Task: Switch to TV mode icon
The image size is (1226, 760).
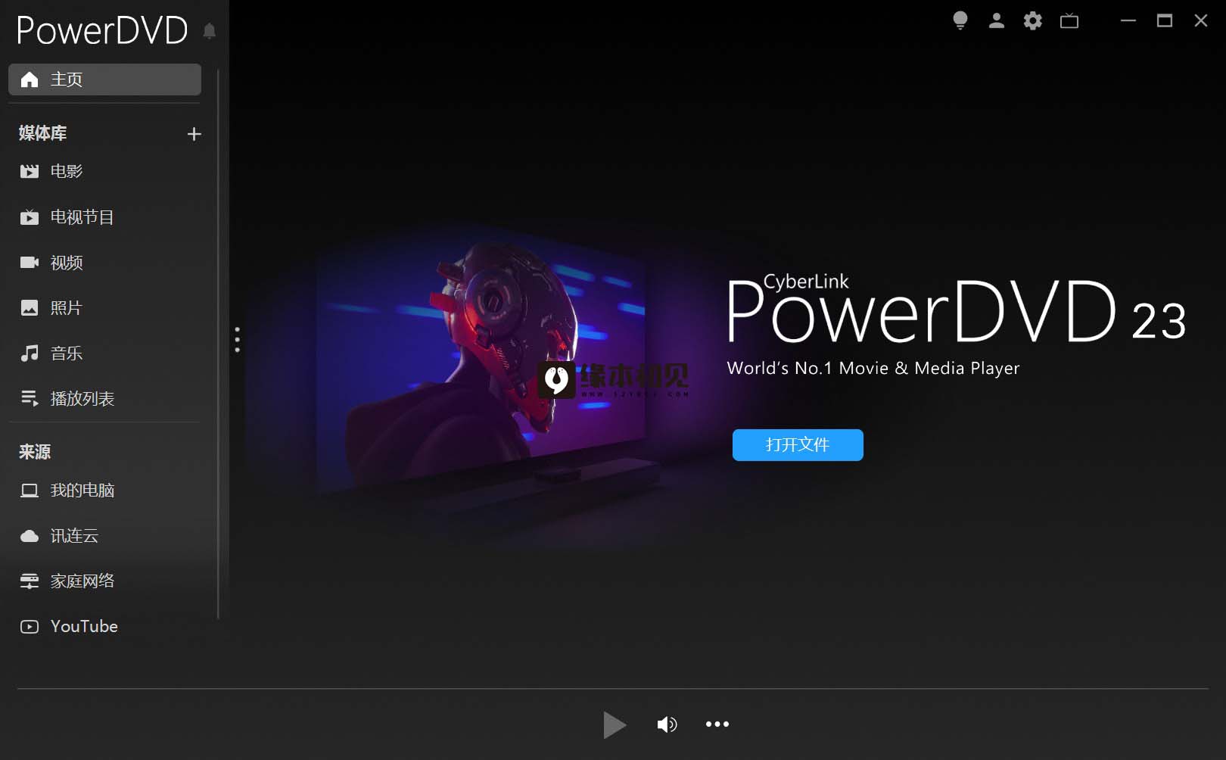Action: coord(1069,20)
